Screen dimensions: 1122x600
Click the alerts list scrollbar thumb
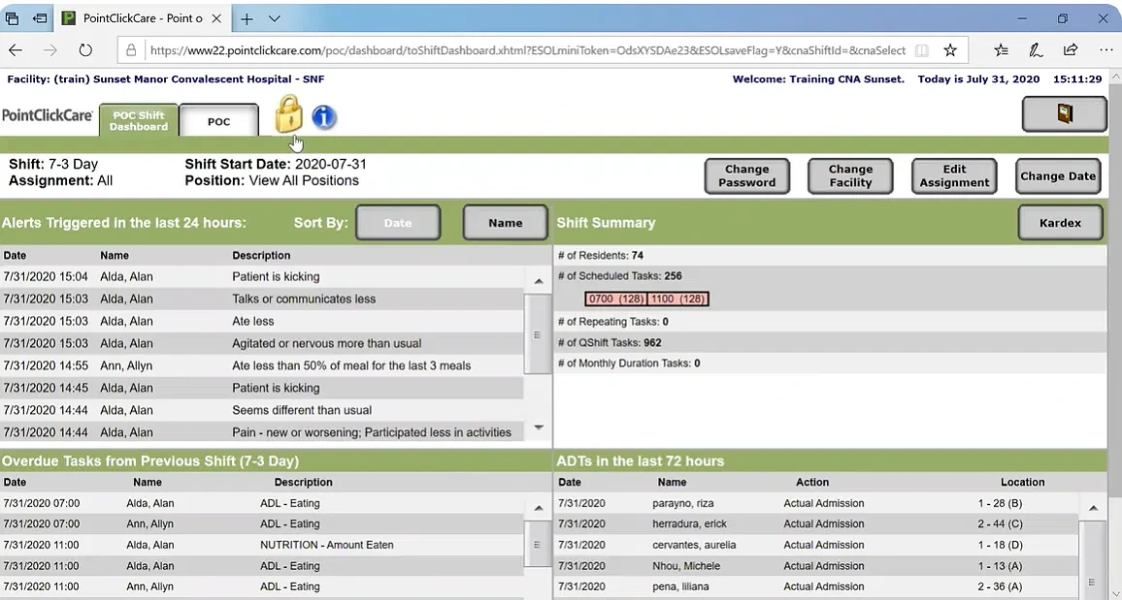point(538,334)
